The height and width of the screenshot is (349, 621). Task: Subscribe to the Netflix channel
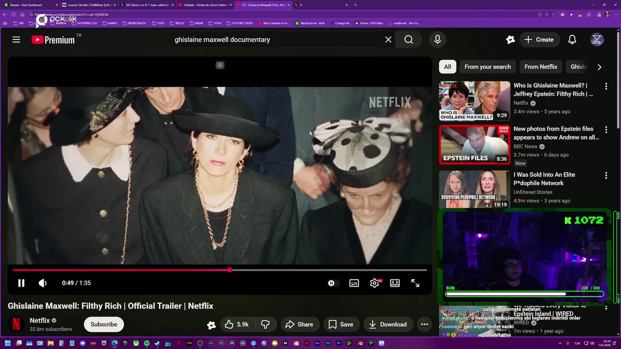104,324
